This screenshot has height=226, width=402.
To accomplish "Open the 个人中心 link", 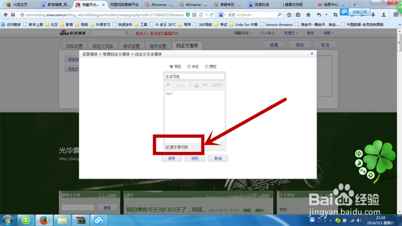I will (267, 33).
